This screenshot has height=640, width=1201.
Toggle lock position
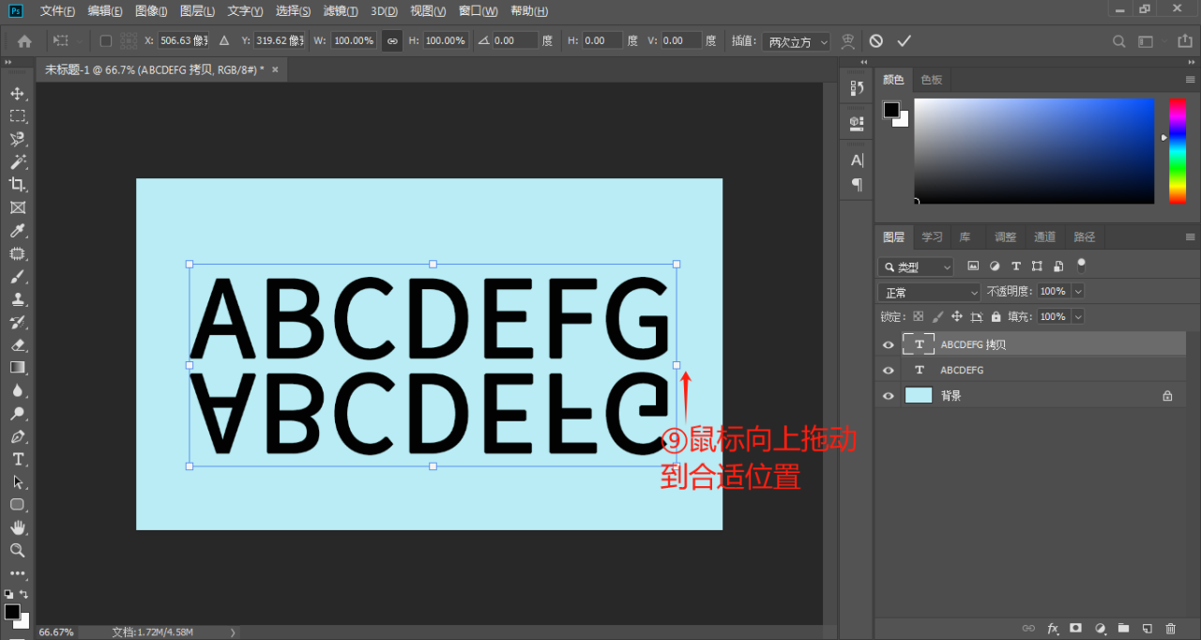(957, 317)
